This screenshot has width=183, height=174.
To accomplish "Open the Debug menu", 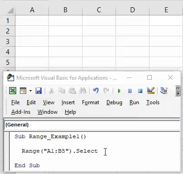I will 114,102.
